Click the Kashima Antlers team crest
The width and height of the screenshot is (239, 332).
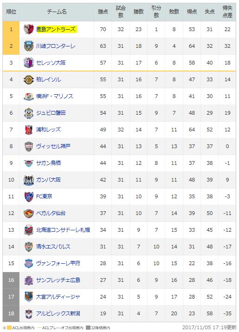coord(29,29)
